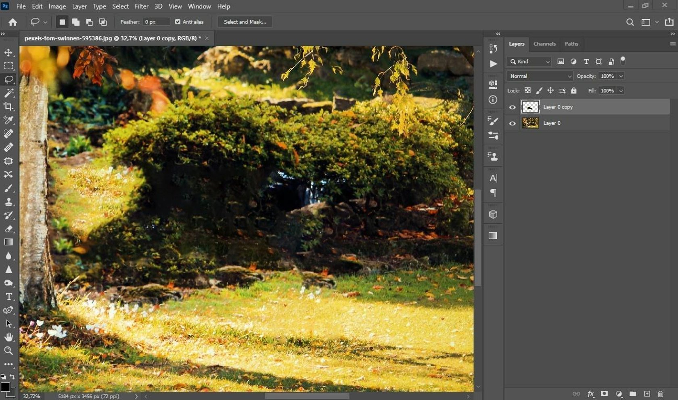The width and height of the screenshot is (678, 400).
Task: Select the Clone Stamp tool
Action: click(9, 202)
